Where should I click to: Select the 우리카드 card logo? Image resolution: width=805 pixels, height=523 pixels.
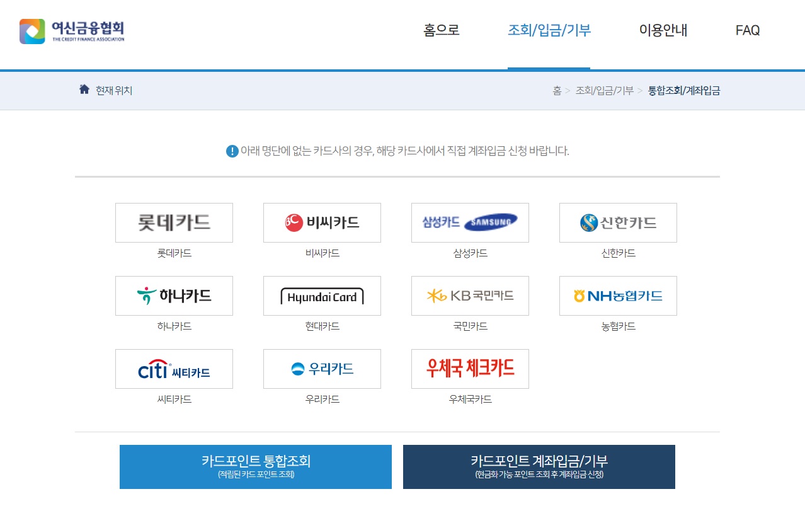point(322,369)
